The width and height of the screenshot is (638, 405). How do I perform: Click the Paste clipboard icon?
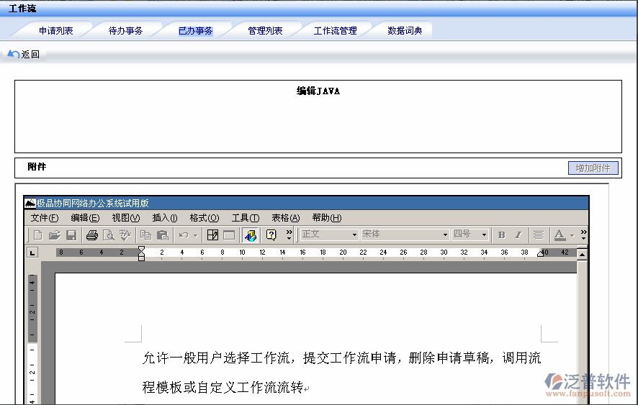(163, 235)
